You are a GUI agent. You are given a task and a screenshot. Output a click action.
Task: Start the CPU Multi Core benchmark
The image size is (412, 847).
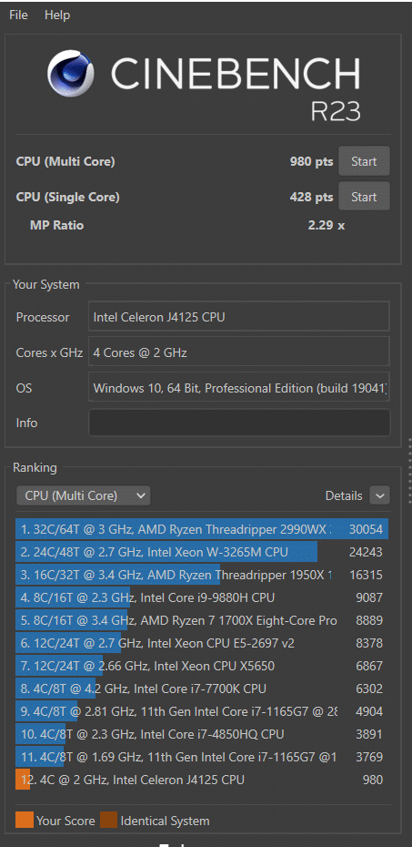pos(364,161)
